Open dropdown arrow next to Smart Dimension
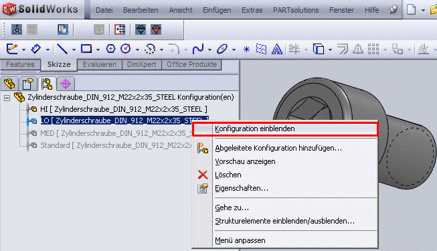The image size is (437, 251). click(48, 50)
